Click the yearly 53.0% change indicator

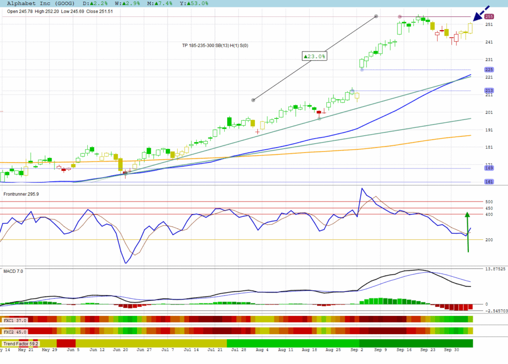point(195,3)
